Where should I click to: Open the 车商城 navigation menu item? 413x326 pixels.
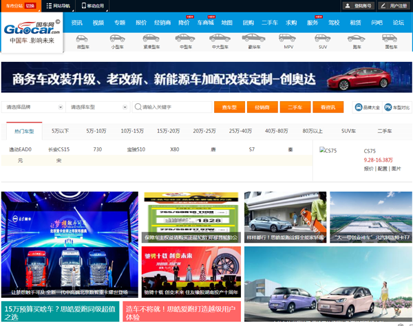pos(206,23)
